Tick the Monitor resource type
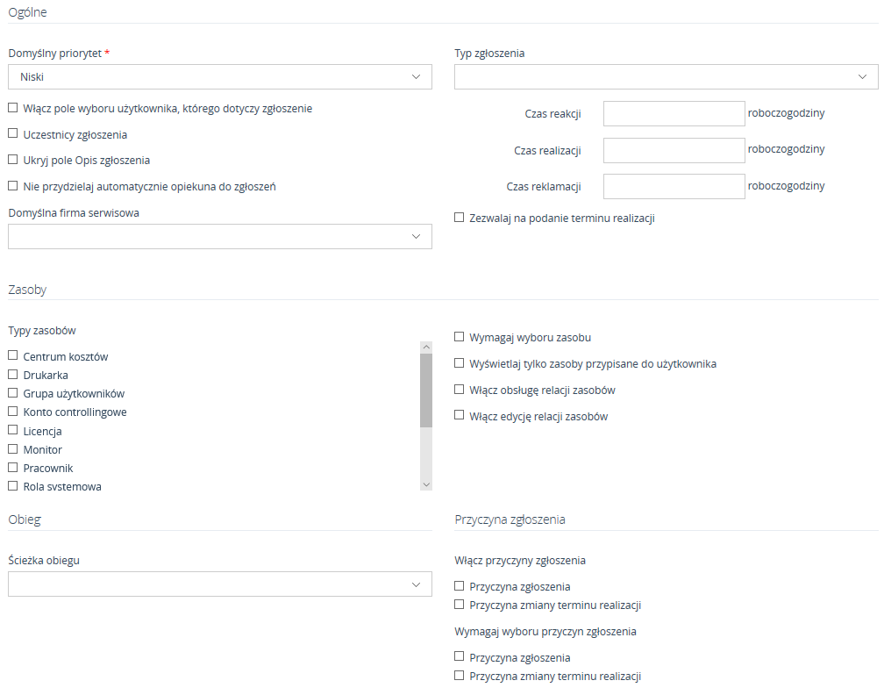Screen dimensions: 884x695 pyautogui.click(x=13, y=449)
